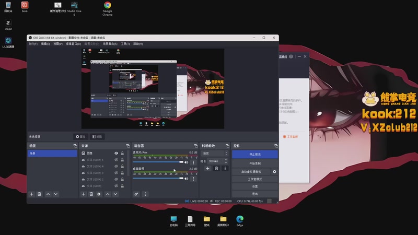Open desktop audio channel three-dot options
Image resolution: width=418 pixels, height=235 pixels.
pyautogui.click(x=193, y=179)
